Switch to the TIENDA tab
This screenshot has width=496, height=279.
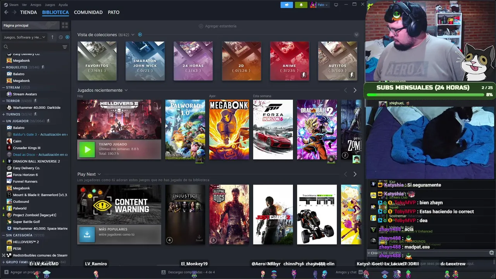pos(29,12)
